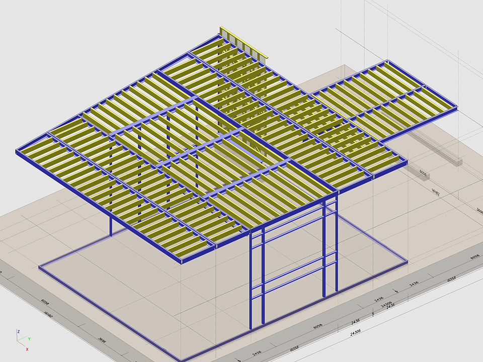Select the blue Z axis label
483x362 pixels.
pos(18,332)
